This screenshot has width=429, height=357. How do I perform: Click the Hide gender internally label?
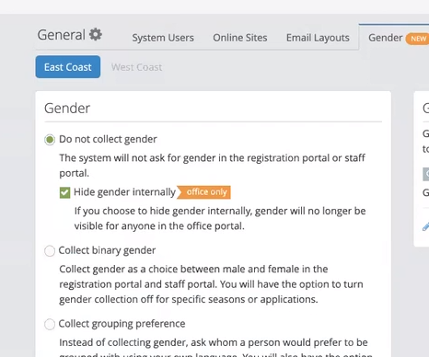click(124, 192)
